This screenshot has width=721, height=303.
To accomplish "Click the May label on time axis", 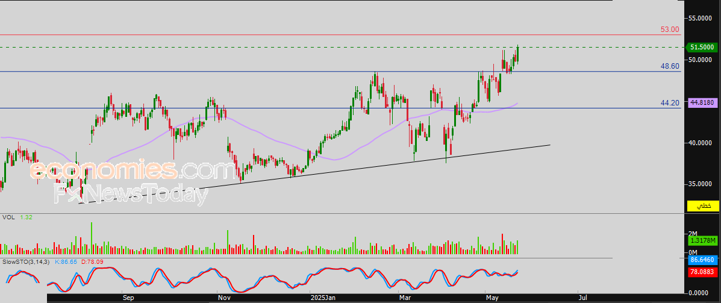I will tap(493, 298).
